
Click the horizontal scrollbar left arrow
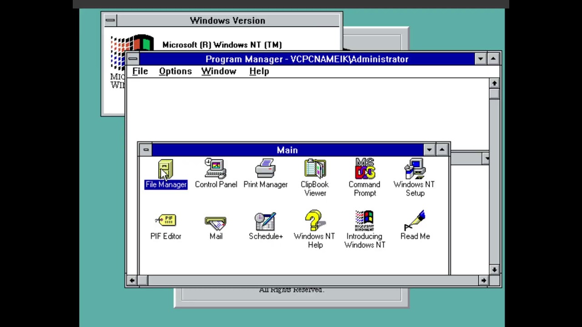[x=132, y=281]
